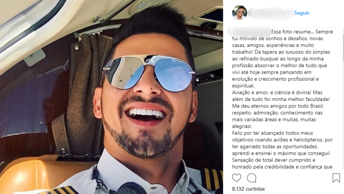344x194 pixels.
Task: Save the post with the bookmark icon
Action: click(x=336, y=178)
